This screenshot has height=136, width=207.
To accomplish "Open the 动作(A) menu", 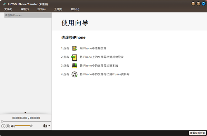I will tap(41, 9).
